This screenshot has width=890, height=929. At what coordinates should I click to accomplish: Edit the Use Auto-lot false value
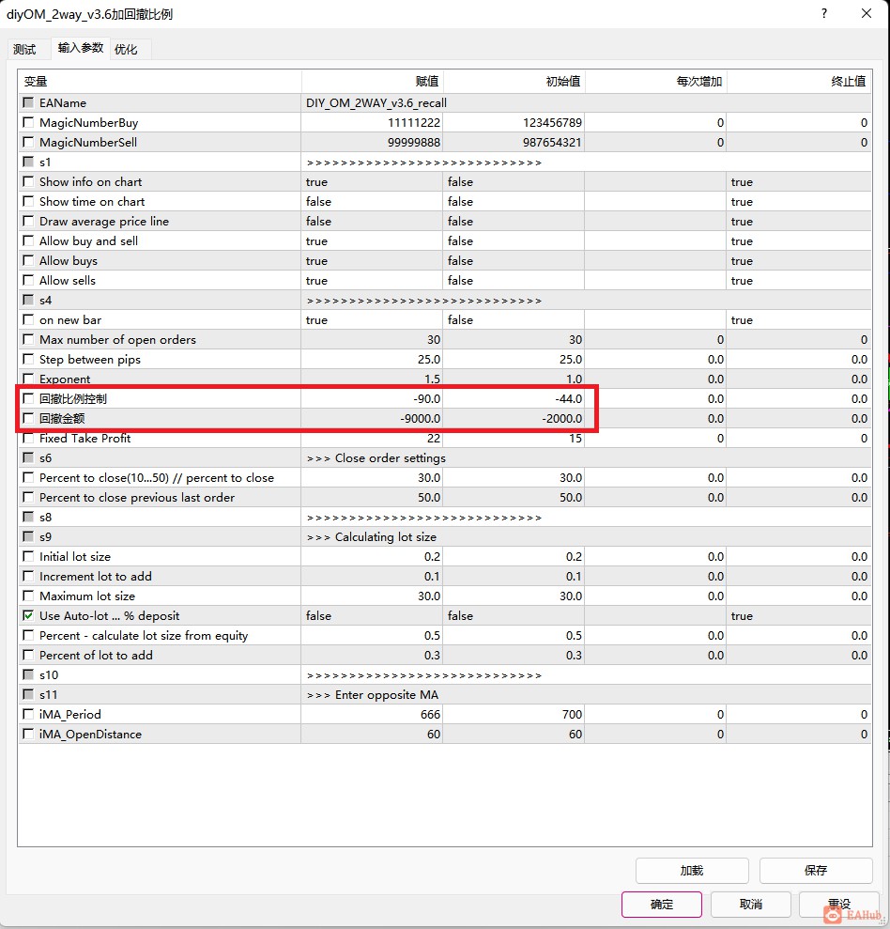[x=372, y=615]
